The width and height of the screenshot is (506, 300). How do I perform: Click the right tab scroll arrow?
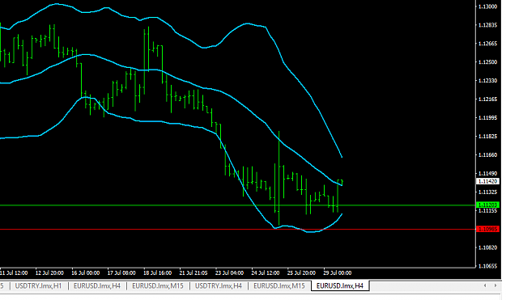495,285
